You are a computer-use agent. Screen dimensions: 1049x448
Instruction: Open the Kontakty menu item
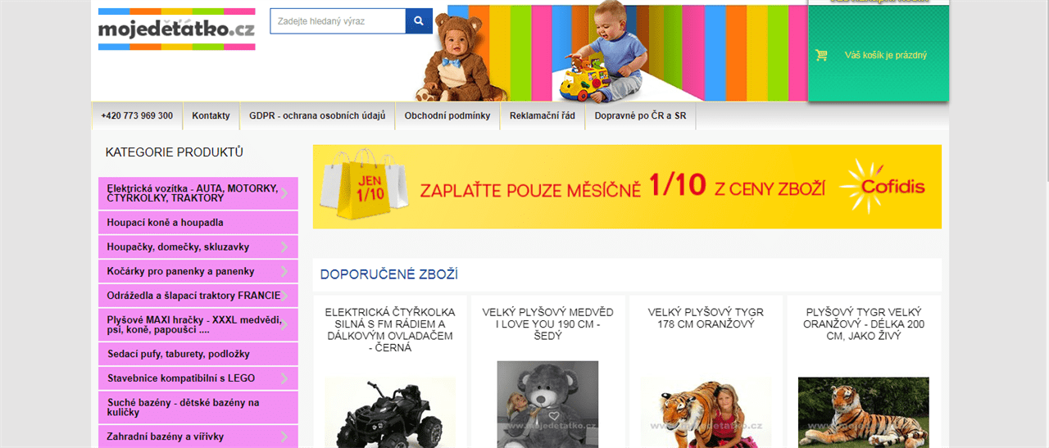(211, 115)
